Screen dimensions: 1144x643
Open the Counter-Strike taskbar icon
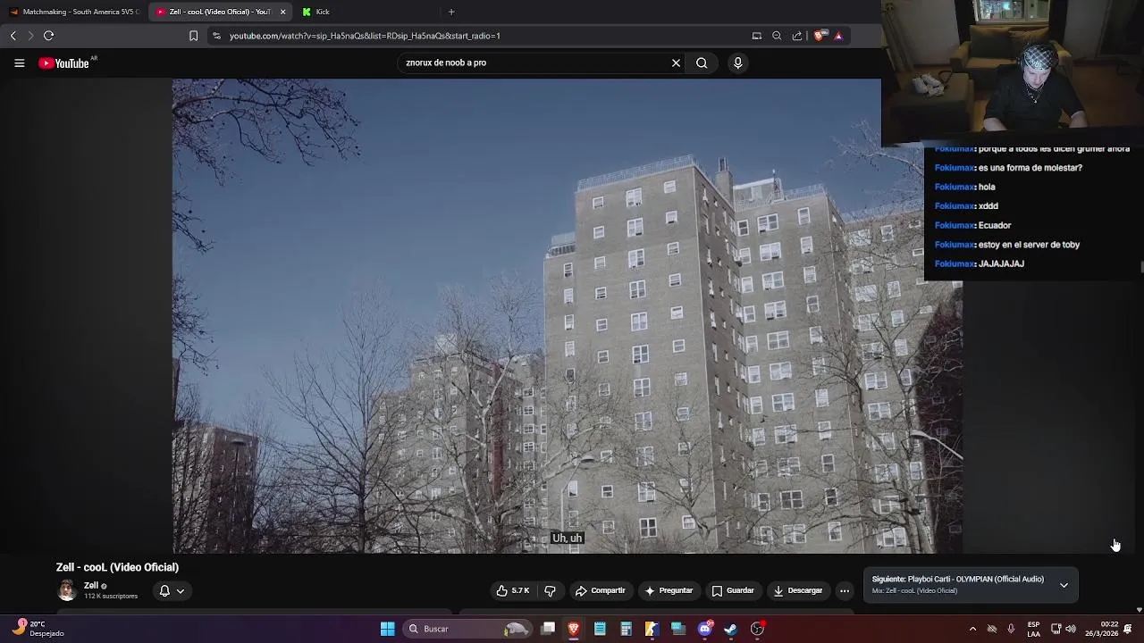(x=652, y=629)
